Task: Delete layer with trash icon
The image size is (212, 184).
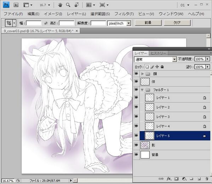Action: click(x=207, y=179)
